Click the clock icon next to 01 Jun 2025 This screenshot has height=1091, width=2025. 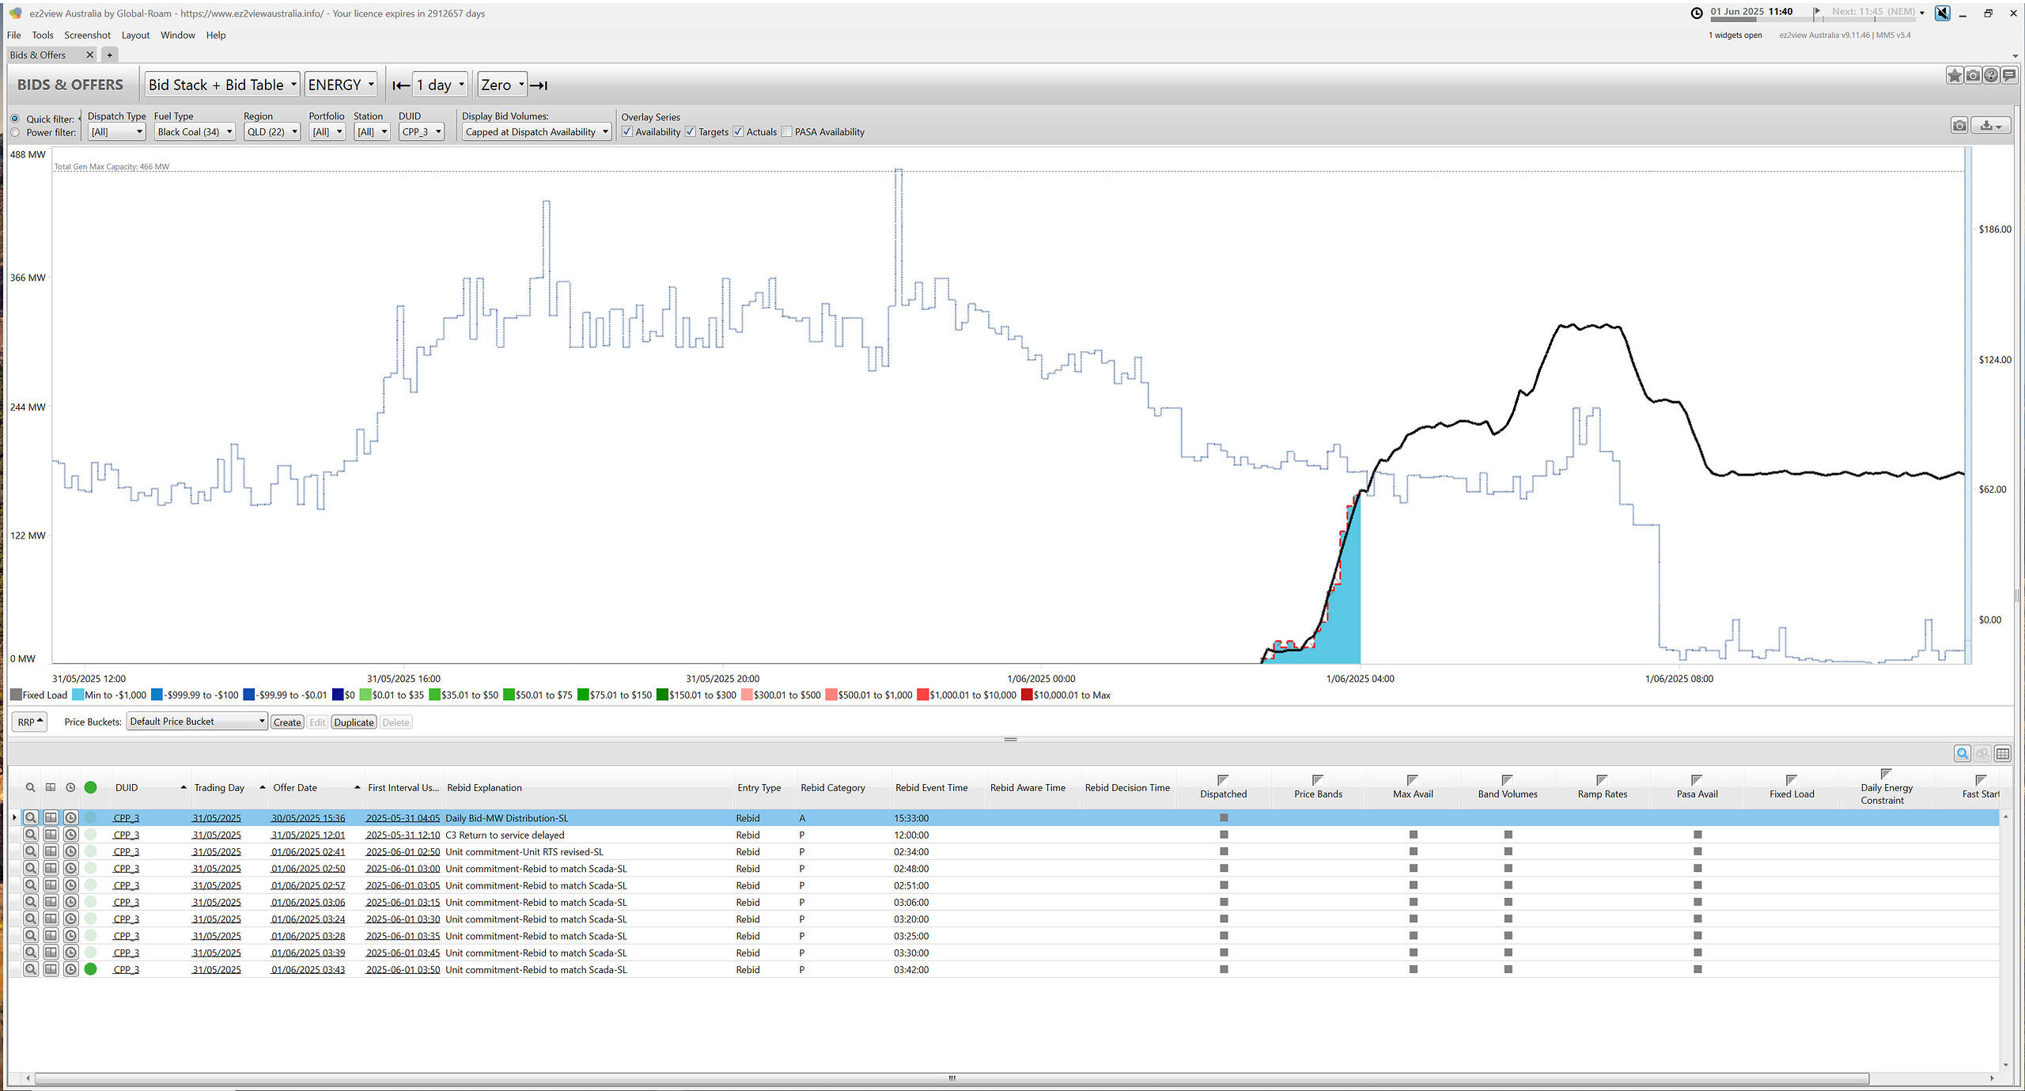(x=1696, y=13)
